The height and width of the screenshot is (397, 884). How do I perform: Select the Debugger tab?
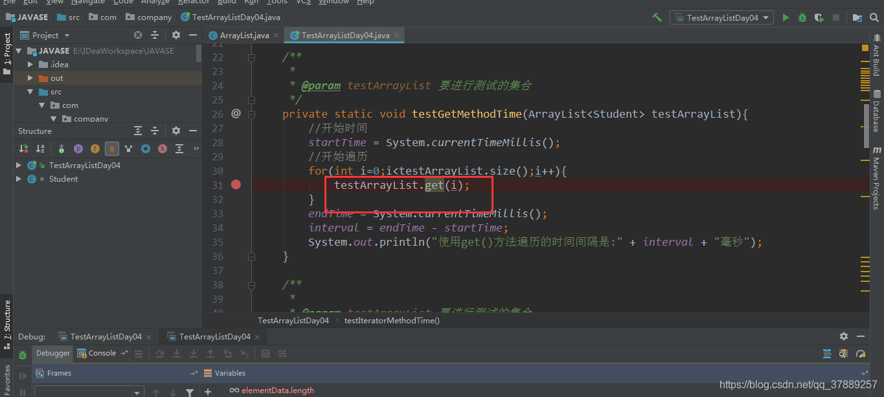[x=53, y=353]
